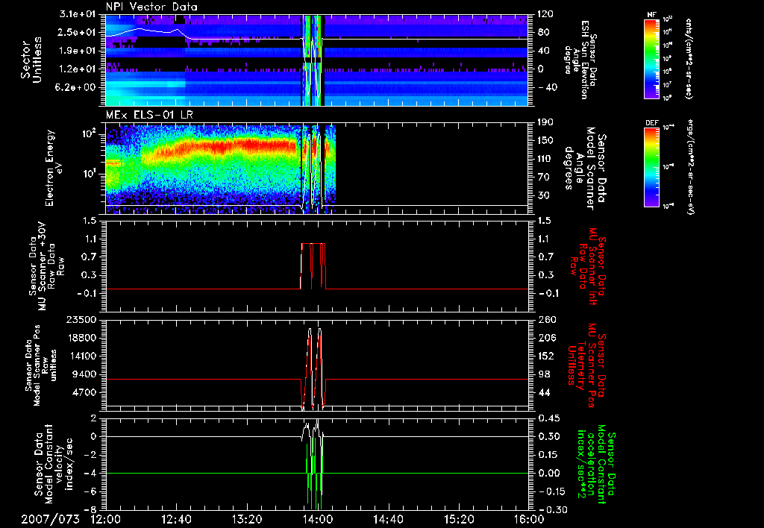
Task: Click the 14:00 time tick label
Action: (318, 519)
